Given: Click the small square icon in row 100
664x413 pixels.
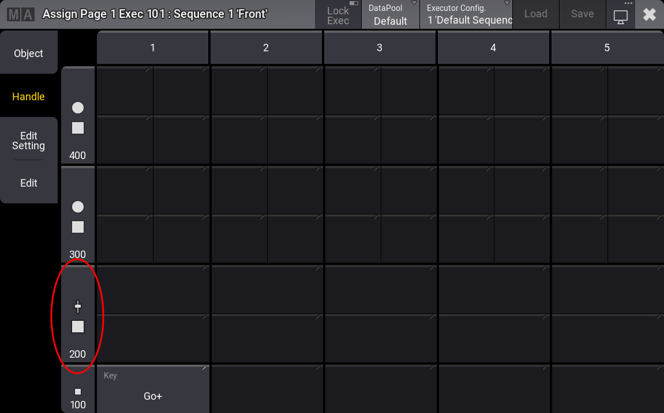Looking at the screenshot, I should (x=78, y=392).
